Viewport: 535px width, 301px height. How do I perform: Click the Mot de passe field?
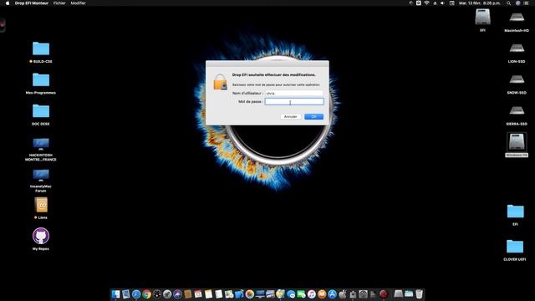click(x=294, y=102)
